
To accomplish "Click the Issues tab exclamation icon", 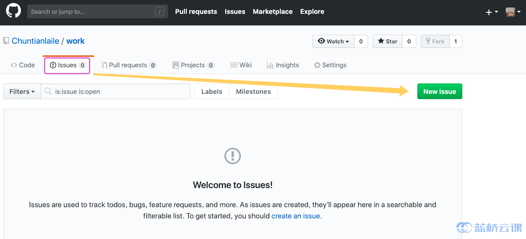I will tap(53, 65).
